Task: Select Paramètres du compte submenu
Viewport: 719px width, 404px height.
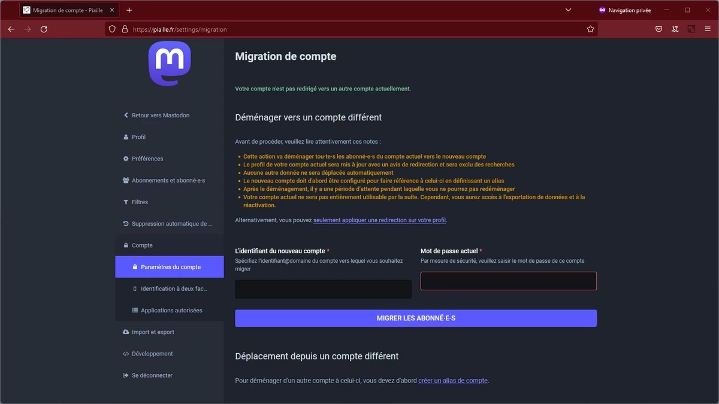Action: click(x=170, y=267)
